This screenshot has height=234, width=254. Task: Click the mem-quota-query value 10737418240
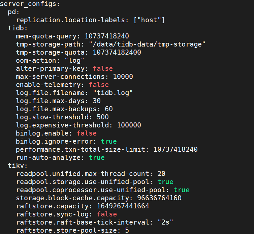click(107, 36)
